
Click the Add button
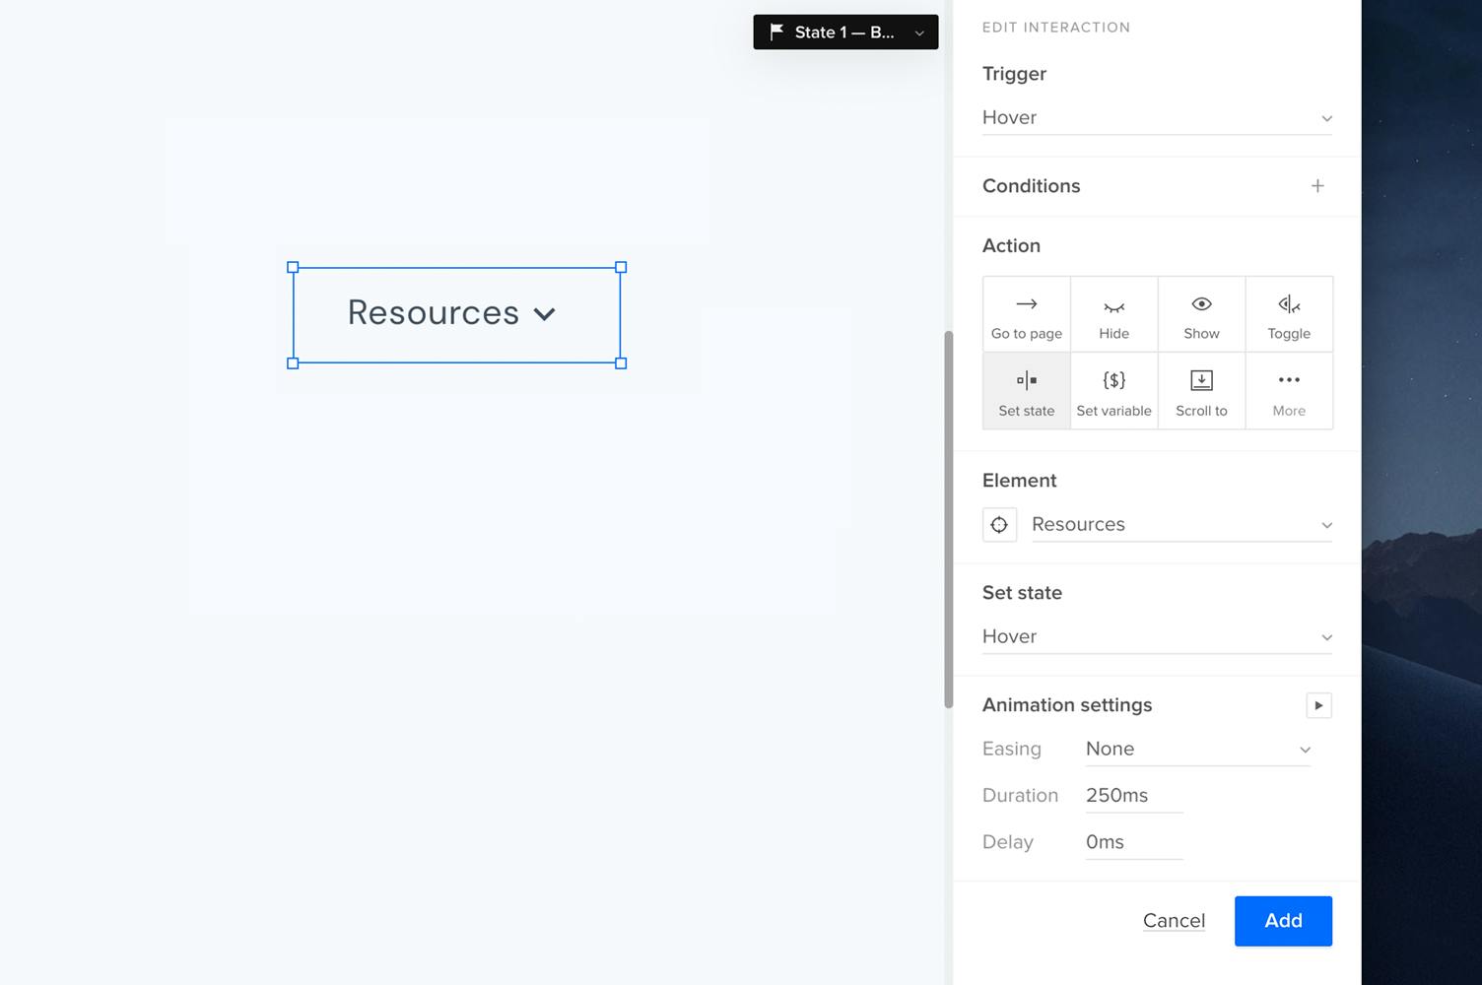pos(1283,921)
